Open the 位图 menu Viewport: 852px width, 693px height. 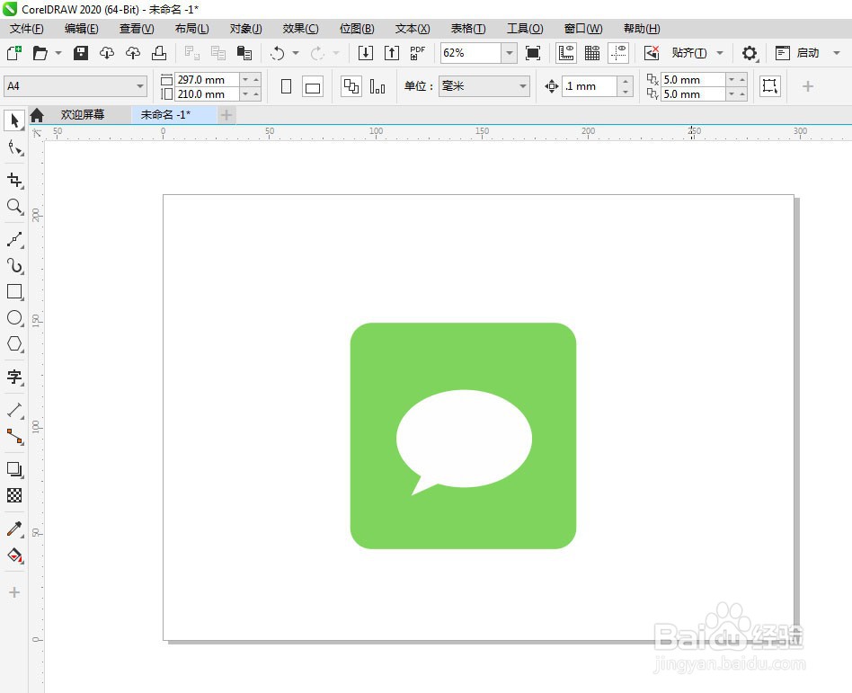tap(357, 28)
